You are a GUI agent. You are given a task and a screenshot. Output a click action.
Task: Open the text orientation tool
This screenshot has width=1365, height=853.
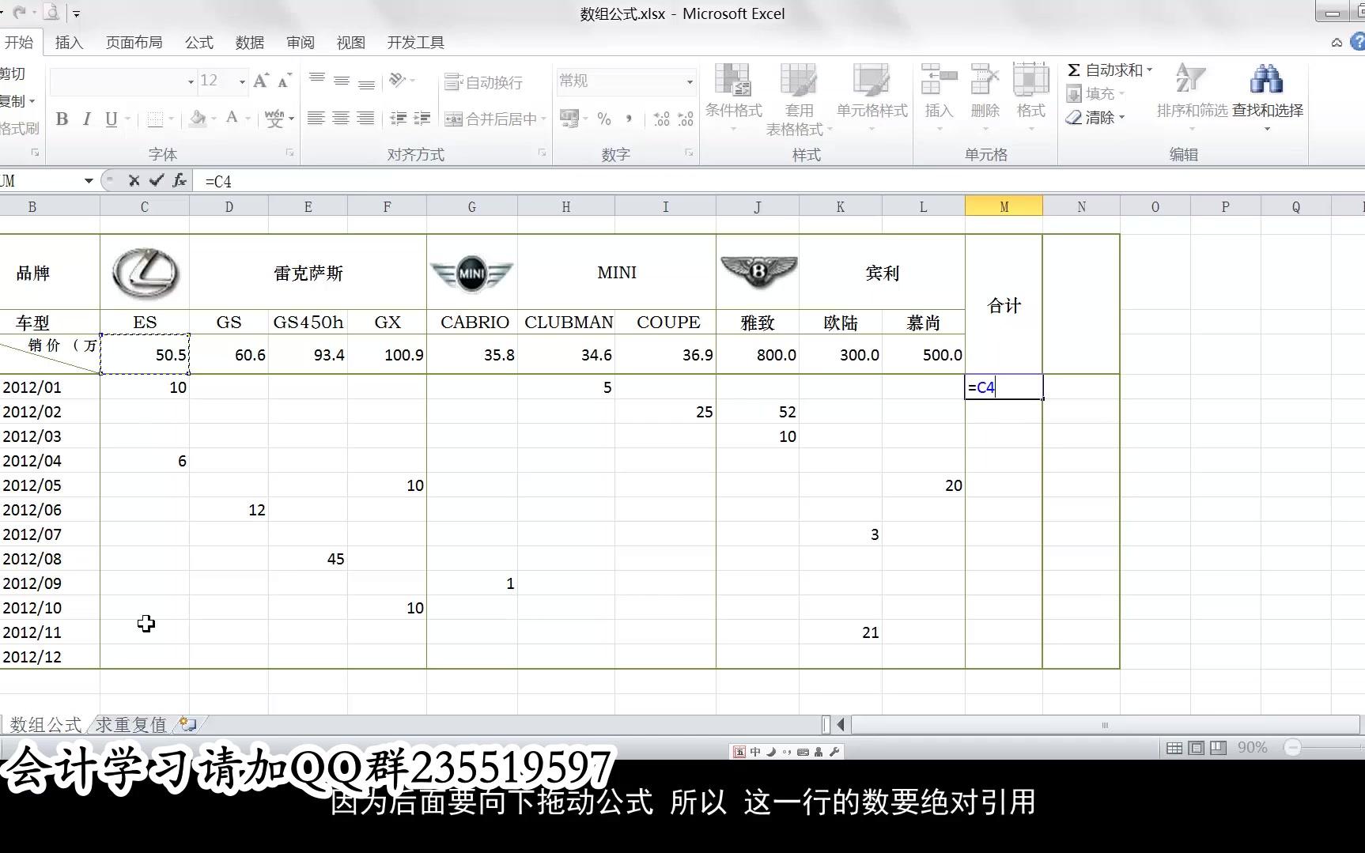398,81
